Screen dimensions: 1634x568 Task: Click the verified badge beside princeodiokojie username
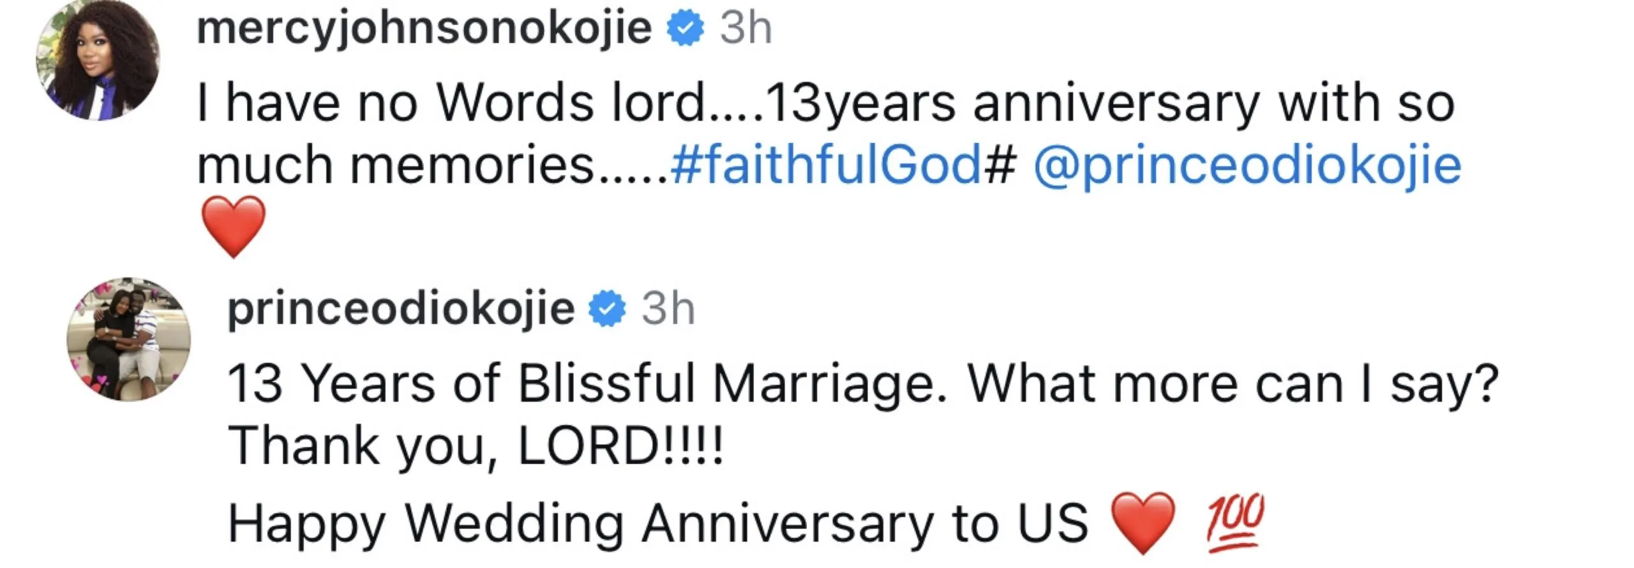coord(608,309)
